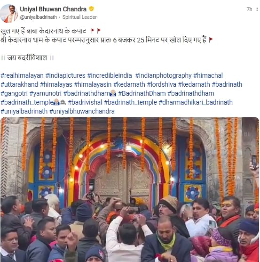Image resolution: width=260 pixels, height=262 pixels.
Task: Open the #lordshiva hashtag
Action: (x=161, y=84)
